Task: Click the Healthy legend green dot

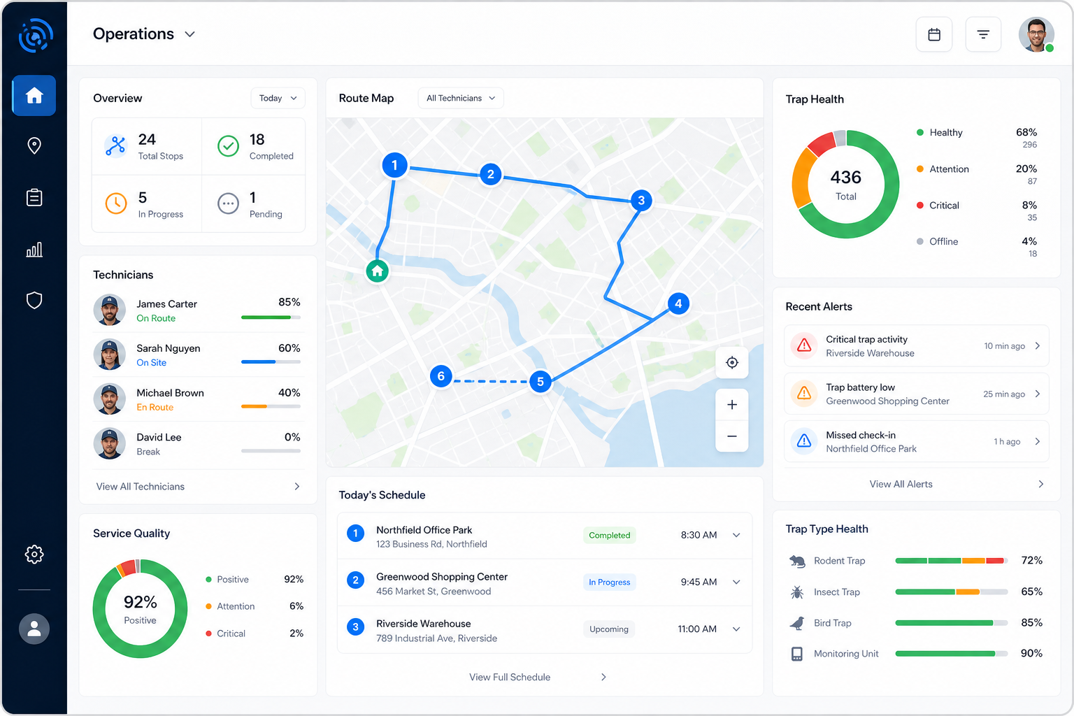Action: click(x=920, y=132)
